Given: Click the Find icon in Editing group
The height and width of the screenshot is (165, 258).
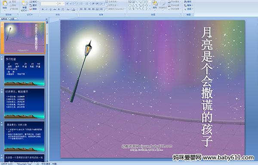Looking at the screenshot, I should (188, 2).
